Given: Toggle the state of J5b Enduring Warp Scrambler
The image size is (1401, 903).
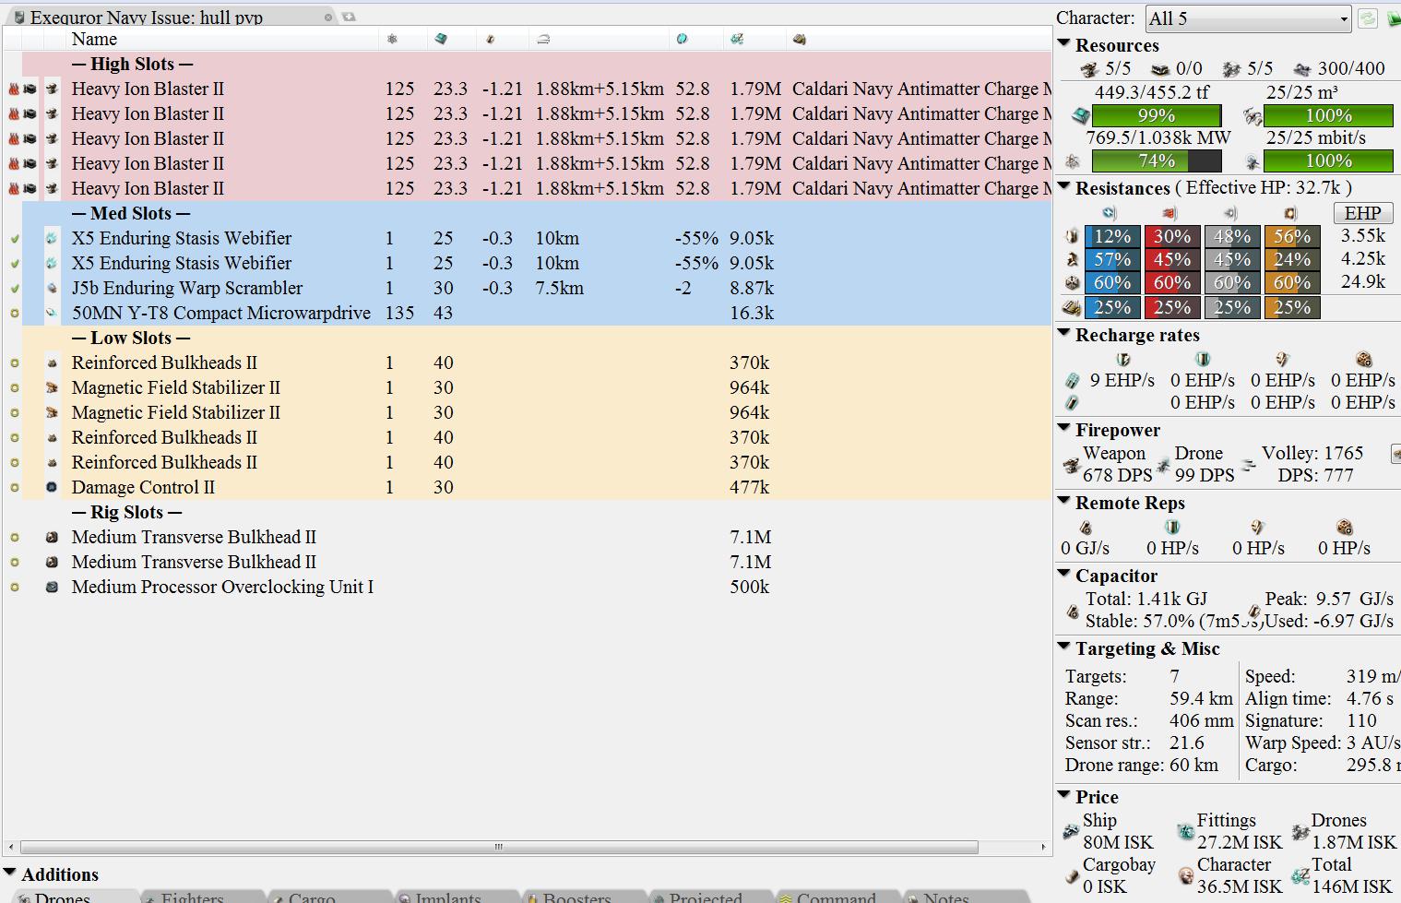Looking at the screenshot, I should click(x=14, y=288).
